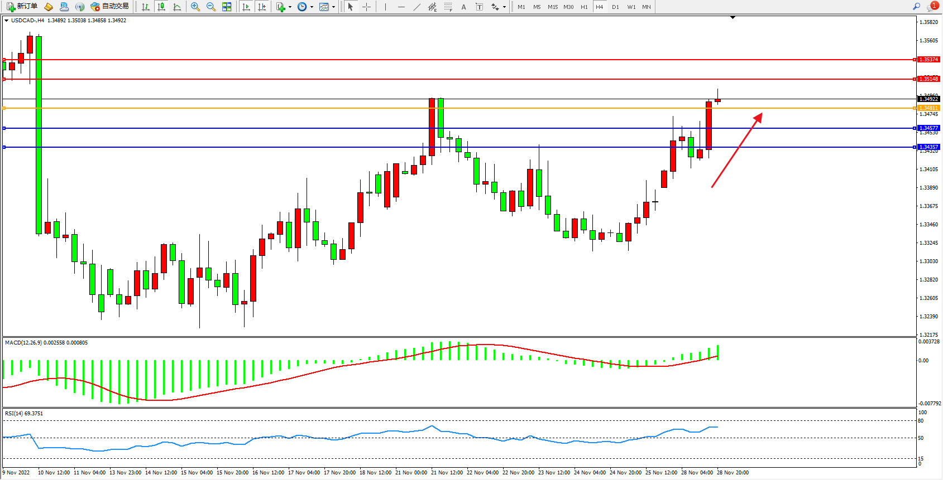
Task: Toggle AutoTrading (自动交易) button
Action: point(110,7)
